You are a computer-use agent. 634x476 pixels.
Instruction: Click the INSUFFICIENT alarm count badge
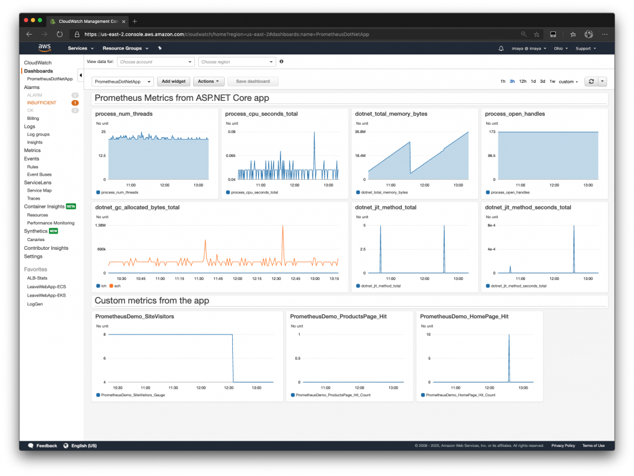click(75, 103)
